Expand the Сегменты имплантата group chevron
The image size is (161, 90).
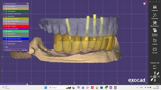coord(4,14)
